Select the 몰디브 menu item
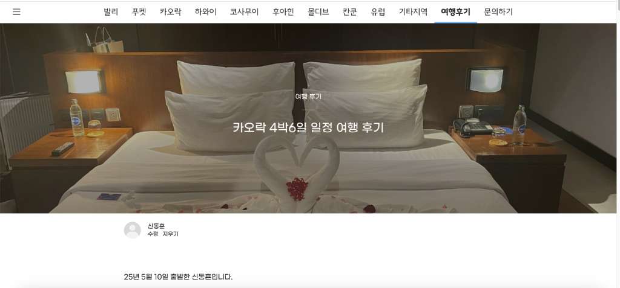This screenshot has width=620, height=288. pyautogui.click(x=318, y=12)
